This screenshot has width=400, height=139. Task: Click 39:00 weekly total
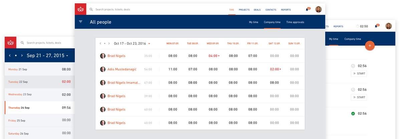point(148,96)
